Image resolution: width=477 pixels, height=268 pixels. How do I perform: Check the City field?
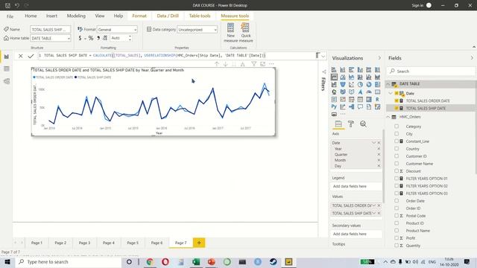[x=397, y=134]
